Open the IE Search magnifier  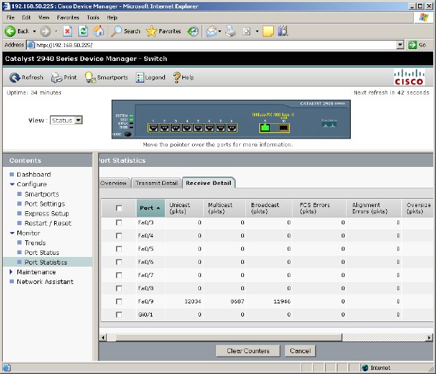(116, 31)
